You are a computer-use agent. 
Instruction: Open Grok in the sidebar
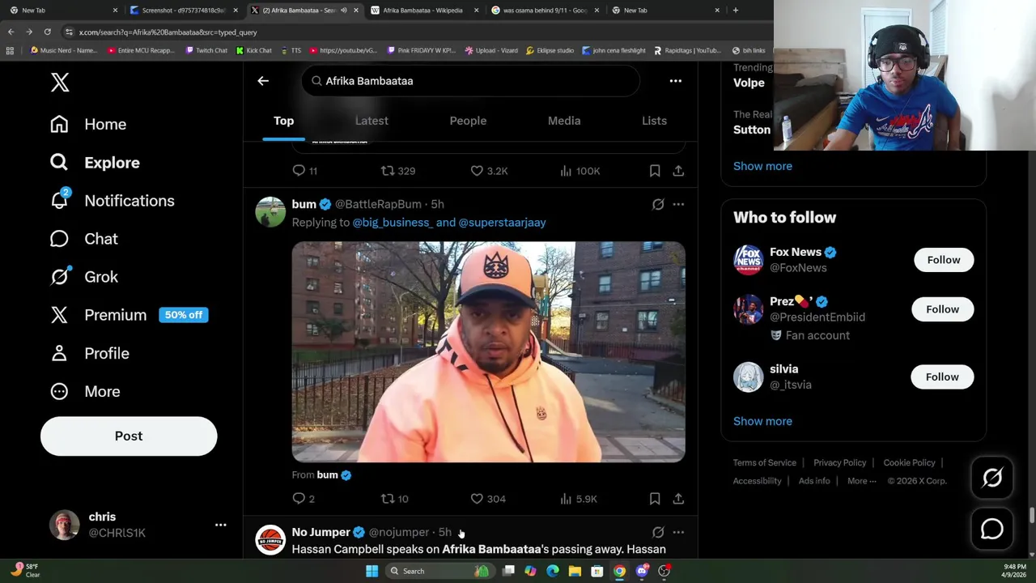coord(83,277)
